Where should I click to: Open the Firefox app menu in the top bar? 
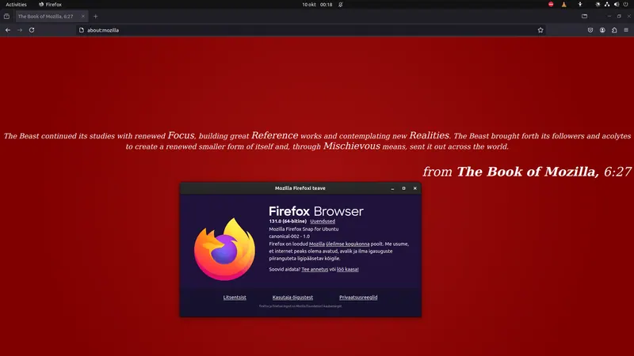(x=50, y=5)
